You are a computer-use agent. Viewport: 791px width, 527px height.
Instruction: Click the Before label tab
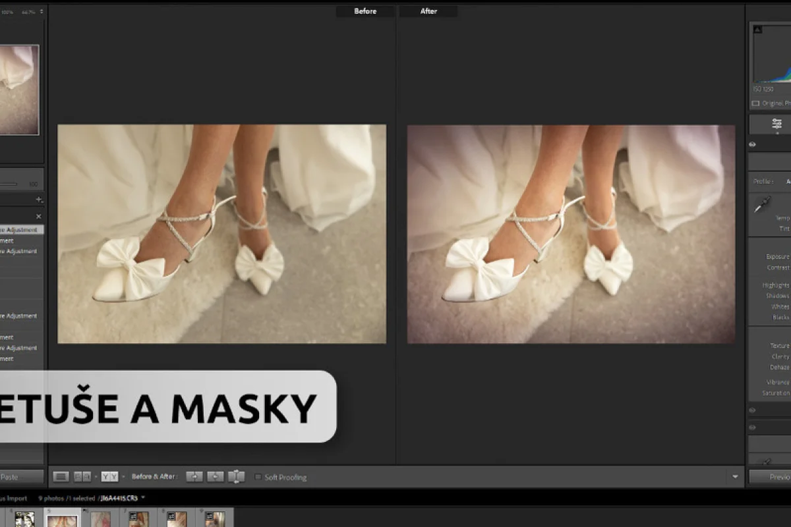tap(365, 11)
